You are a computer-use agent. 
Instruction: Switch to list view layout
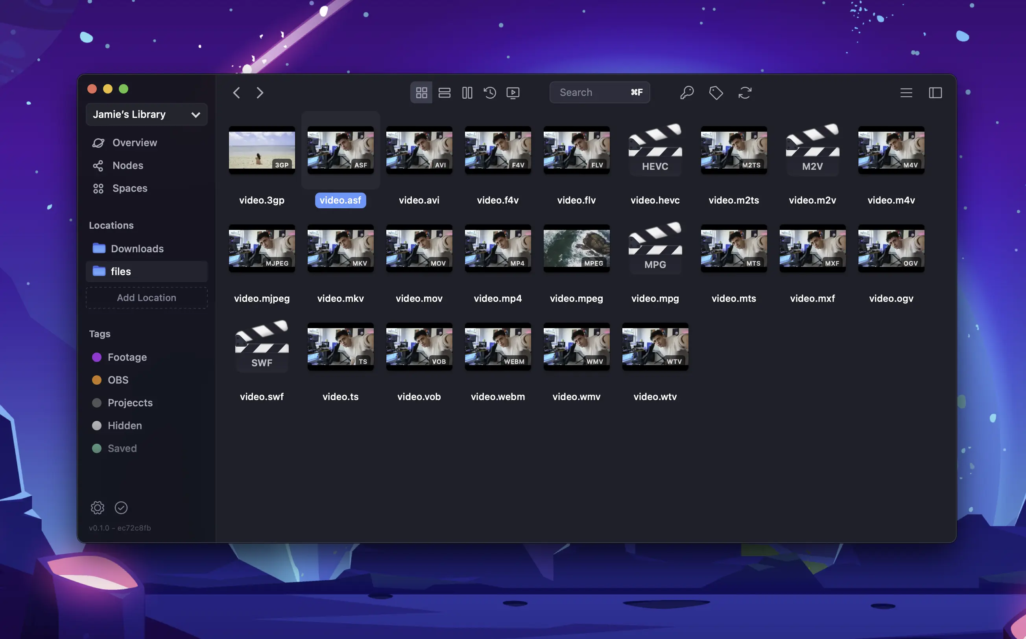(x=444, y=93)
